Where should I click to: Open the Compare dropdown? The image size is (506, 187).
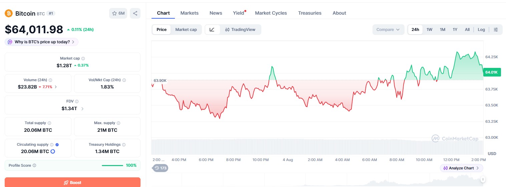[x=388, y=30]
